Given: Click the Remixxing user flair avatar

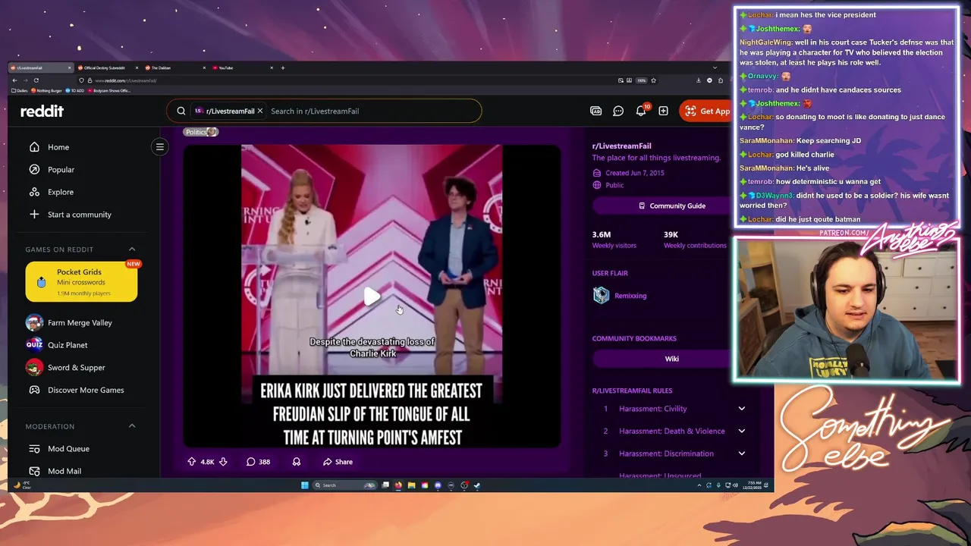Looking at the screenshot, I should pyautogui.click(x=602, y=296).
